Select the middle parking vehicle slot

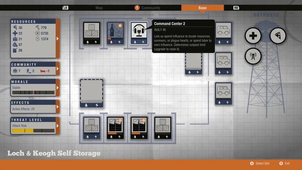(x=223, y=63)
